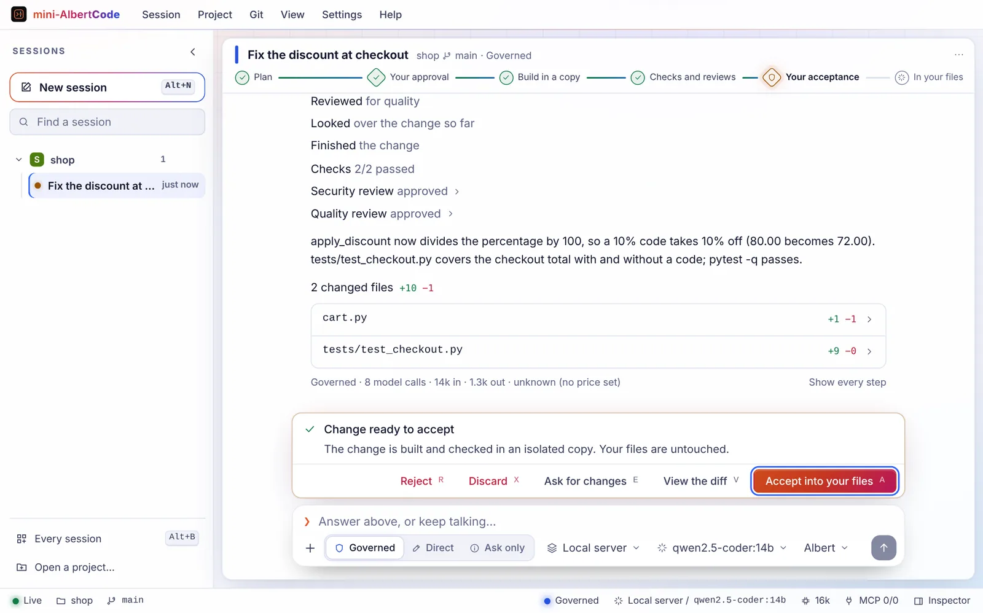Click the Plan step checkmark icon
This screenshot has height=613, width=983.
(242, 77)
